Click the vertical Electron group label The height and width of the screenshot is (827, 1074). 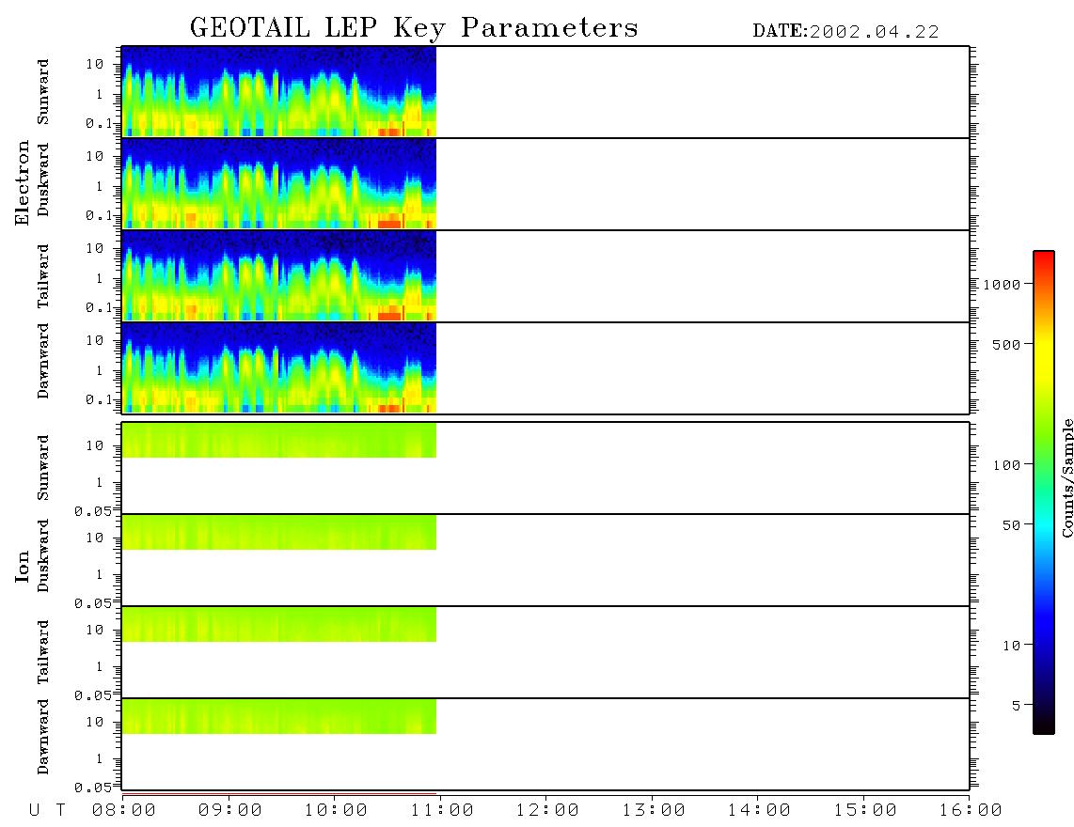point(23,183)
